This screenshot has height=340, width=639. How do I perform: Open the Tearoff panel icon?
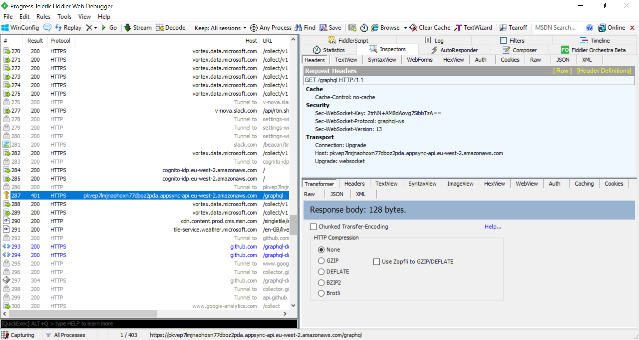point(514,28)
